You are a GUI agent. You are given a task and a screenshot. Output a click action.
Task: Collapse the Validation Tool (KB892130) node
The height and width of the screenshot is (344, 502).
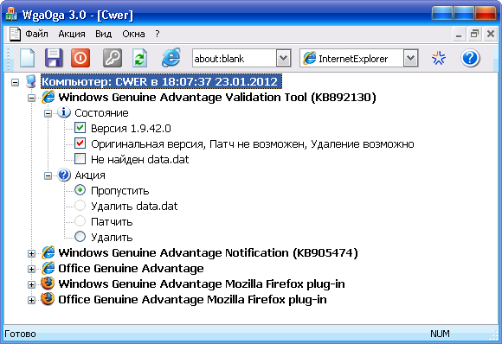click(31, 98)
